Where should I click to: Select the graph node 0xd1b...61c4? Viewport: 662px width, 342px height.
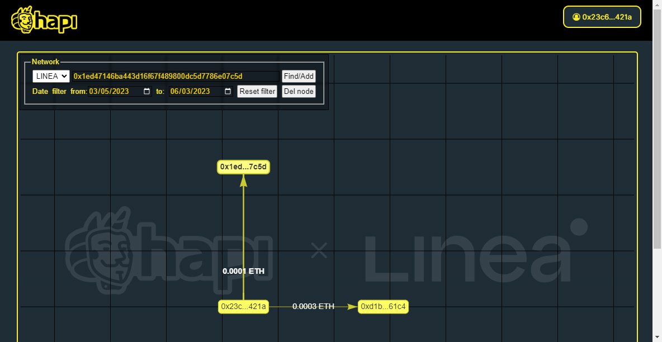click(384, 307)
